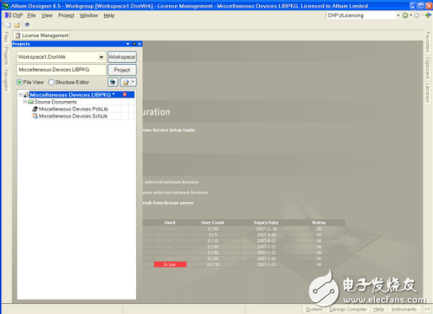Open Miscellaneous Devices.SchLib document

73,116
